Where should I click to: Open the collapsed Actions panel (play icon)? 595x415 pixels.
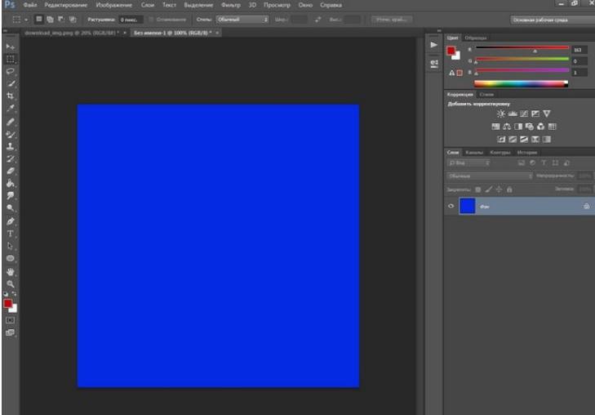[x=433, y=45]
